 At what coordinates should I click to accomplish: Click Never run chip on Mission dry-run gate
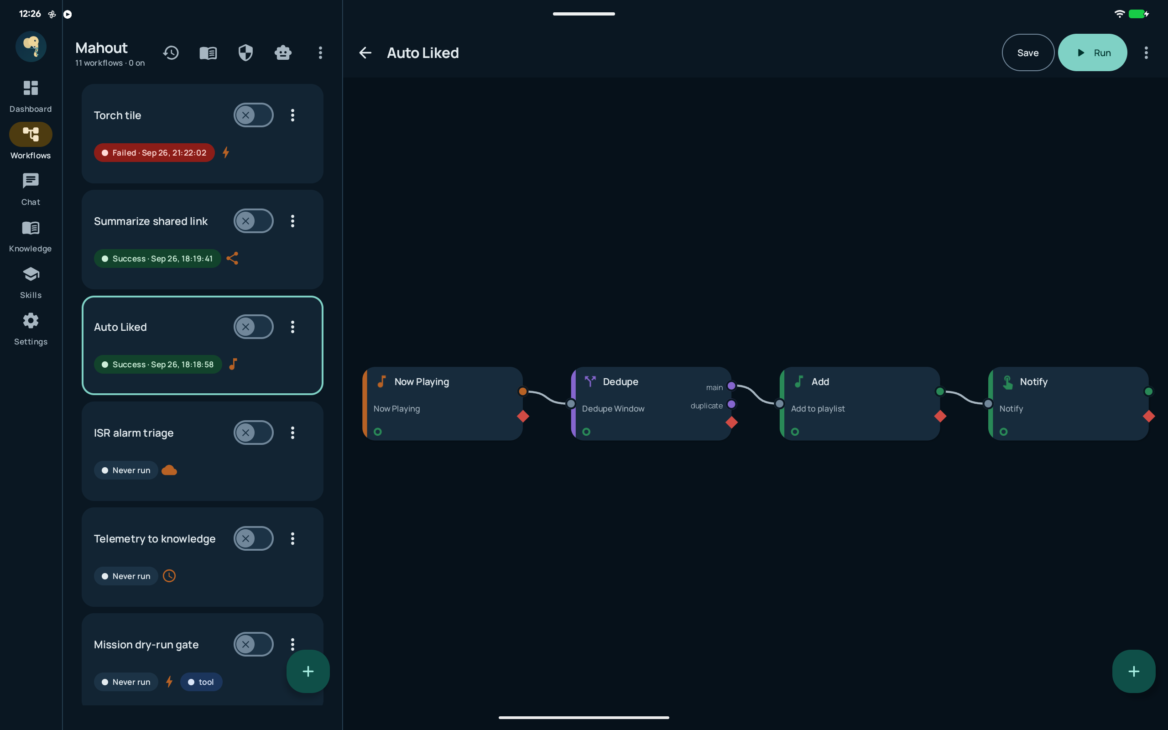point(126,681)
